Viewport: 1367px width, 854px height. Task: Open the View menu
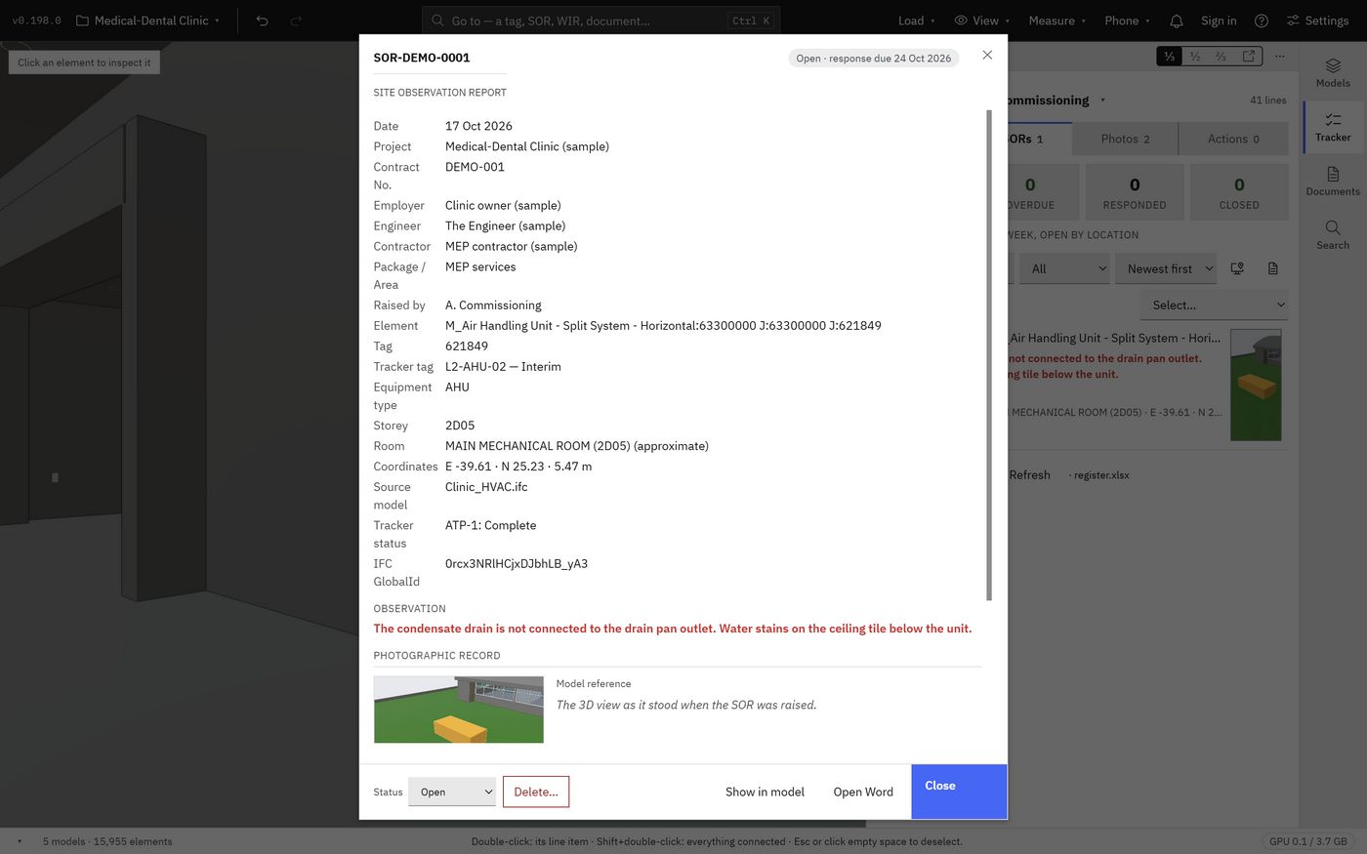[981, 20]
